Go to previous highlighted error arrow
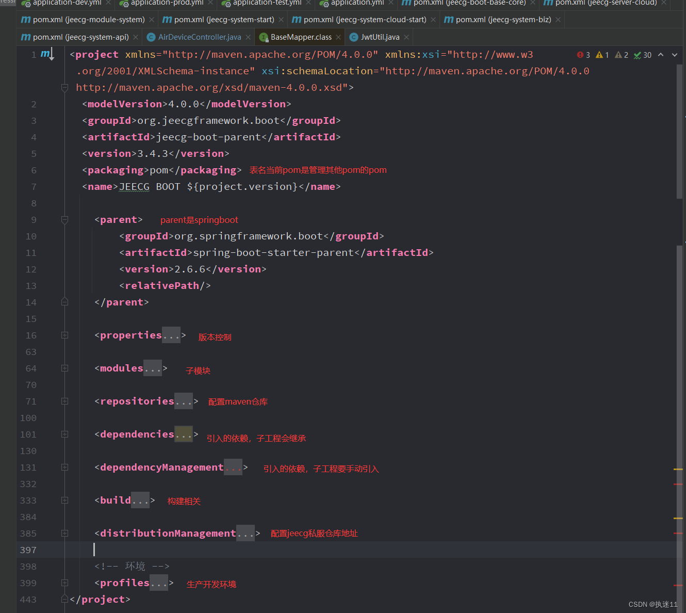This screenshot has height=613, width=686. click(x=661, y=55)
